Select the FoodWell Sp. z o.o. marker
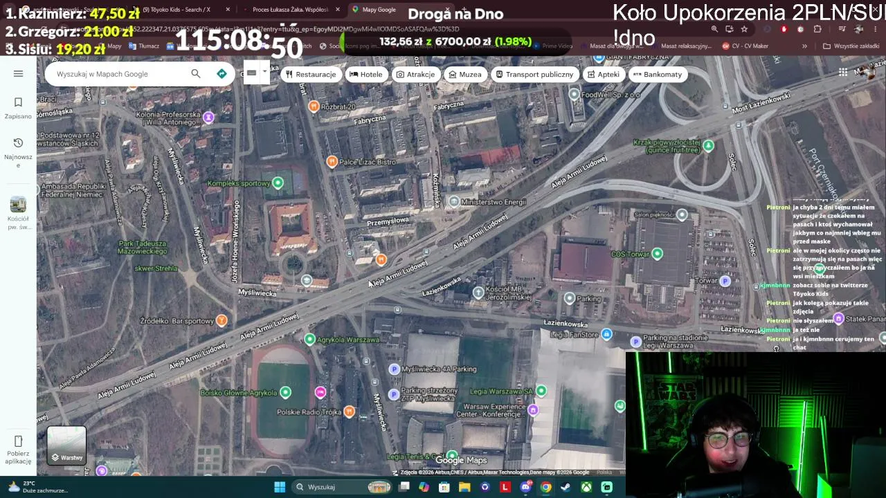Viewport: 886px width, 498px height. pyautogui.click(x=574, y=93)
